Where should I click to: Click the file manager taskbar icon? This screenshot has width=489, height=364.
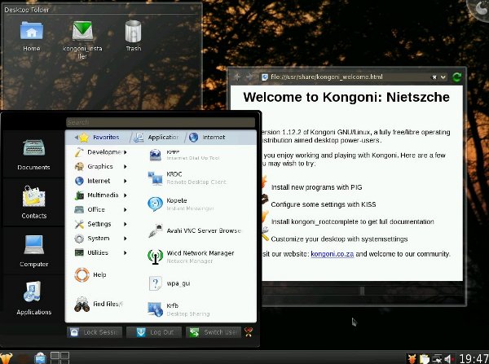tap(40, 358)
